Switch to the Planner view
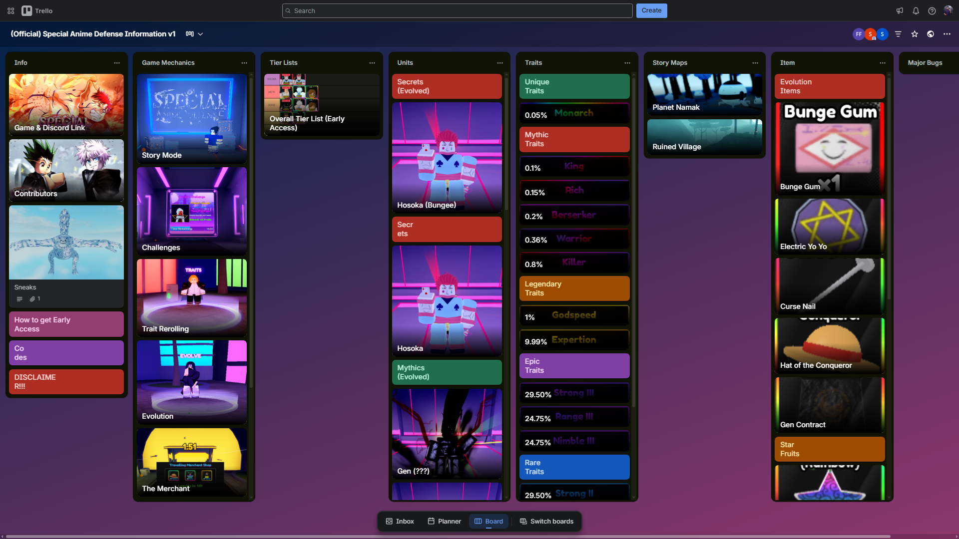This screenshot has height=539, width=959. (444, 521)
